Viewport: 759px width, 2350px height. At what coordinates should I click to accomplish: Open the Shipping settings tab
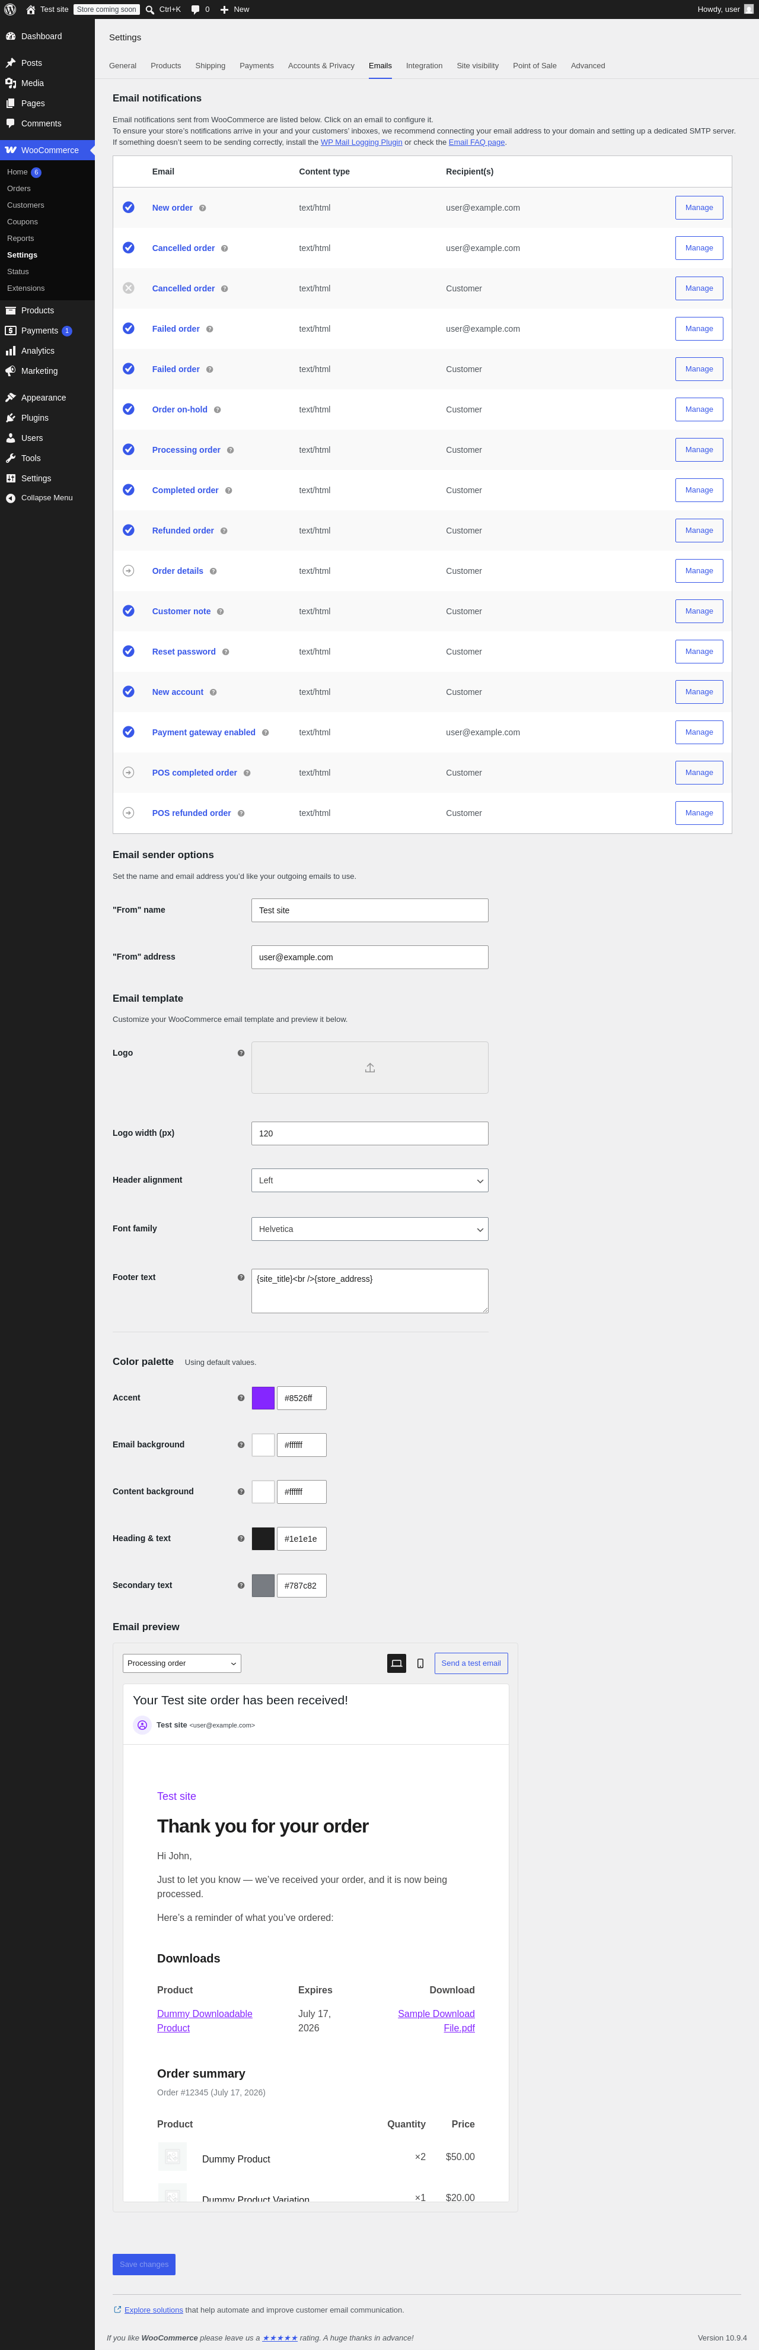click(x=211, y=66)
